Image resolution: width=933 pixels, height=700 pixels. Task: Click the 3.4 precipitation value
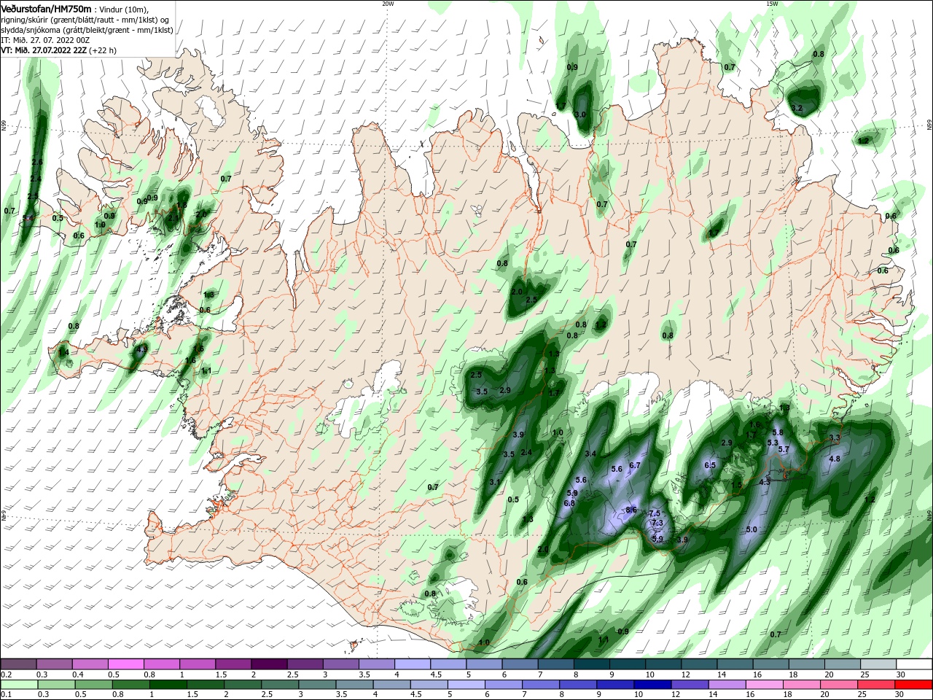click(x=590, y=454)
